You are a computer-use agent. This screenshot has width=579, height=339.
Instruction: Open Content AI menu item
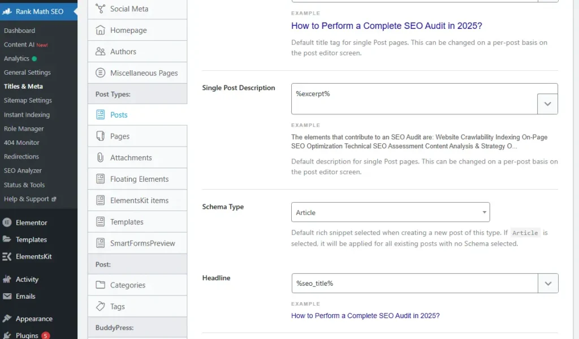(26, 44)
